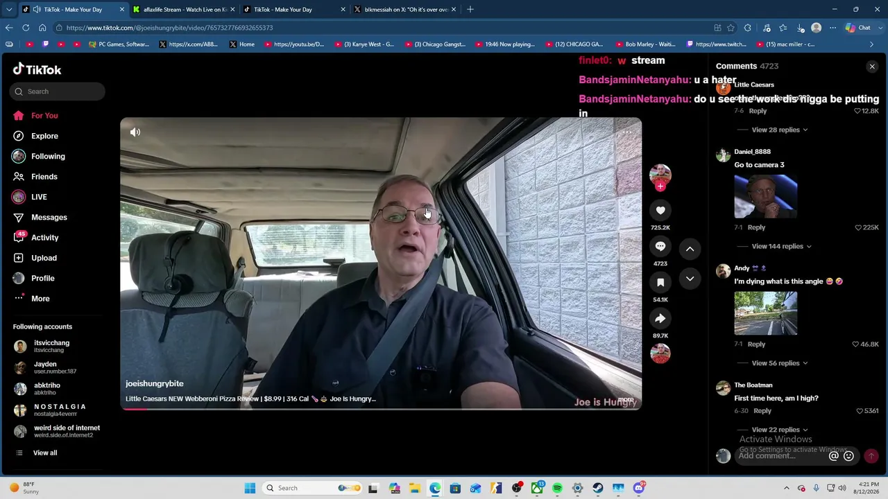Switch to the blkmessiah on X tab
The width and height of the screenshot is (888, 499).
coord(404,10)
